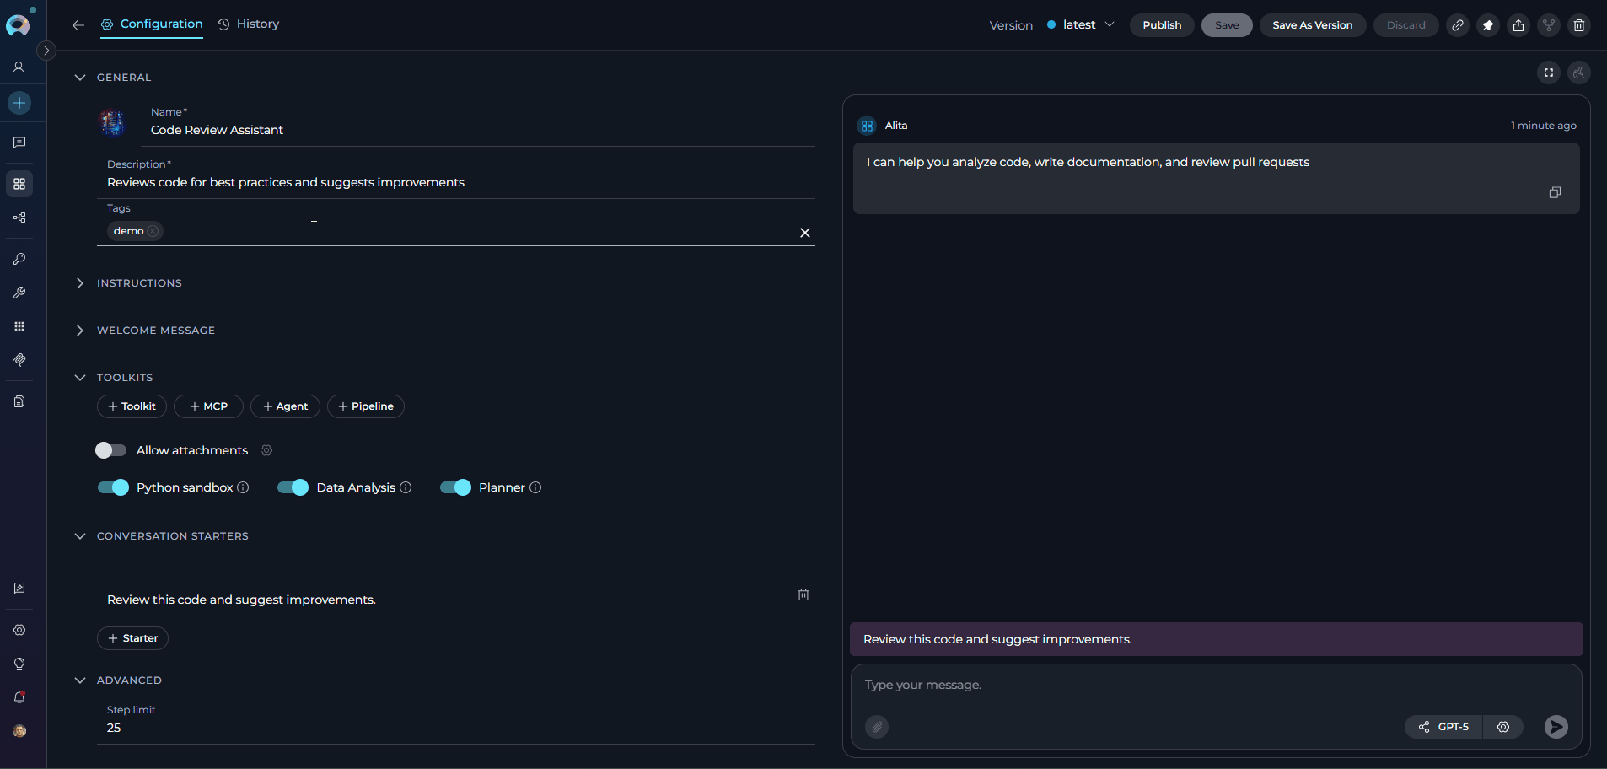1607x769 pixels.
Task: Click the attach file paperclip icon
Action: [x=877, y=727]
